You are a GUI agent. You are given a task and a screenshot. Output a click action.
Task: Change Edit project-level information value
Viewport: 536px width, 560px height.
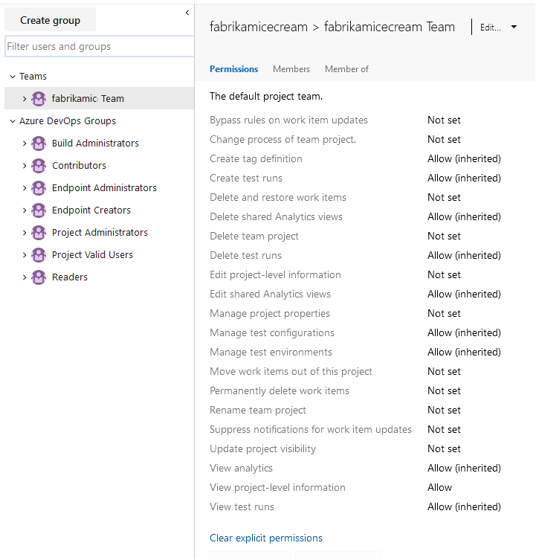[444, 274]
